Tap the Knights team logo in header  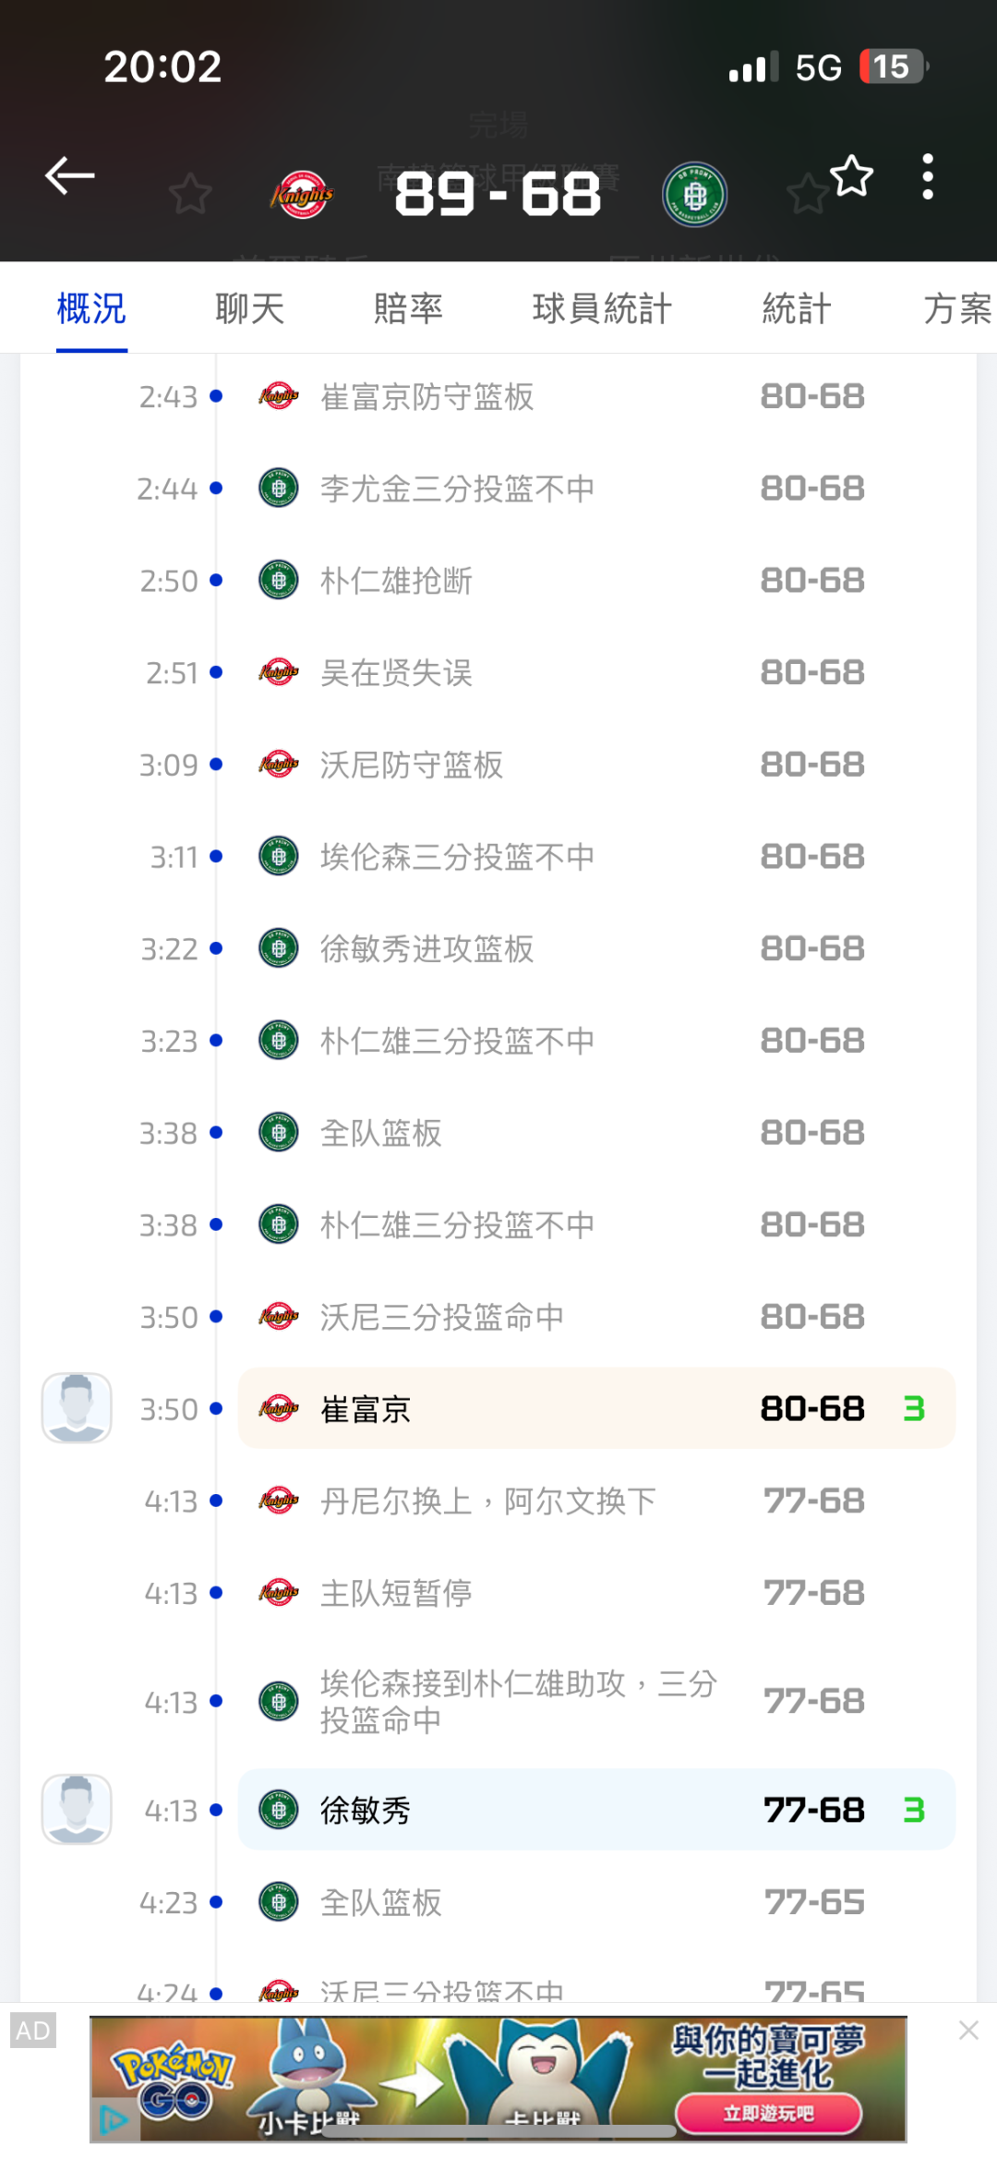[302, 195]
